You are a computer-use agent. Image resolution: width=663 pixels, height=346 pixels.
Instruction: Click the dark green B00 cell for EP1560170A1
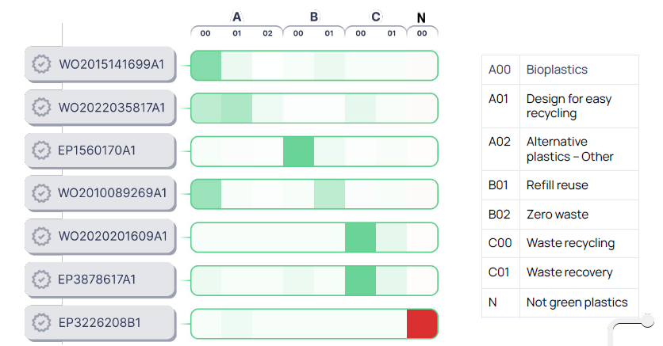(x=298, y=151)
